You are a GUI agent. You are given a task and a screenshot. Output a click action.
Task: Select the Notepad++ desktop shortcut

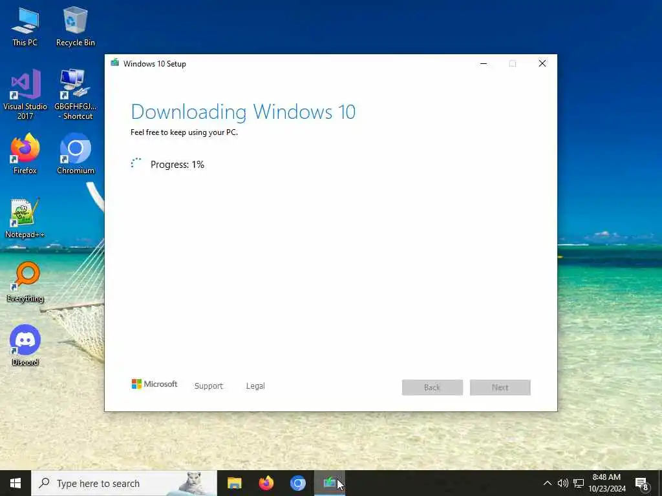[x=25, y=218]
